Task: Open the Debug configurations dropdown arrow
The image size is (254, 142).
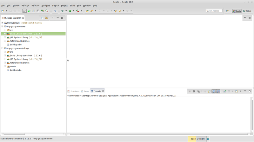Action: pos(66,11)
